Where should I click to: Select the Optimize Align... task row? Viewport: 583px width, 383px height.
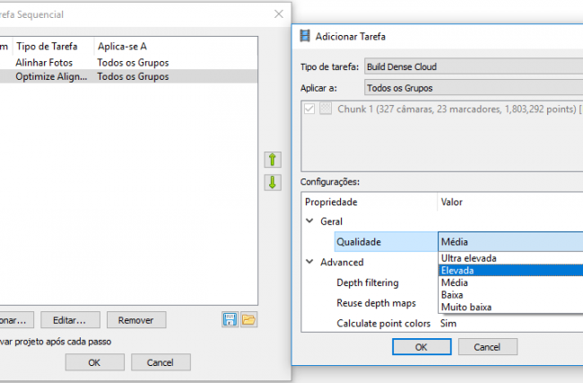pyautogui.click(x=128, y=76)
